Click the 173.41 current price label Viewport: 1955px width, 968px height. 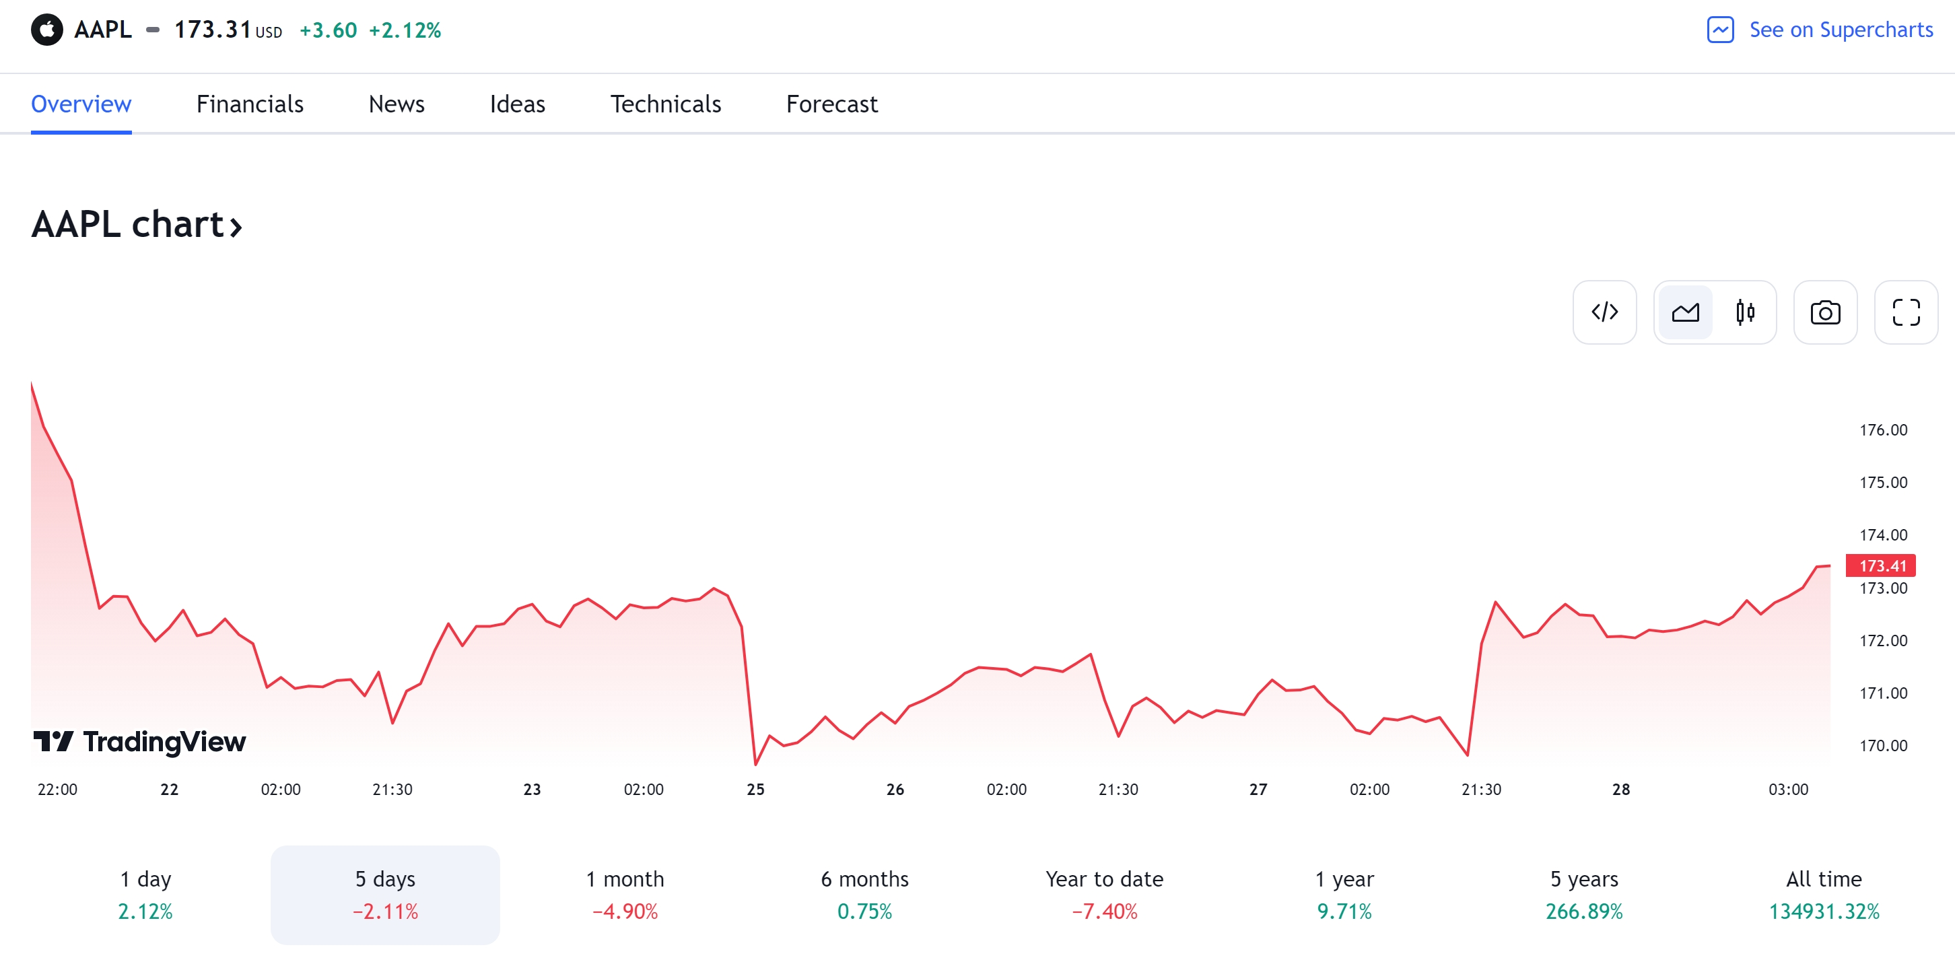pyautogui.click(x=1881, y=565)
